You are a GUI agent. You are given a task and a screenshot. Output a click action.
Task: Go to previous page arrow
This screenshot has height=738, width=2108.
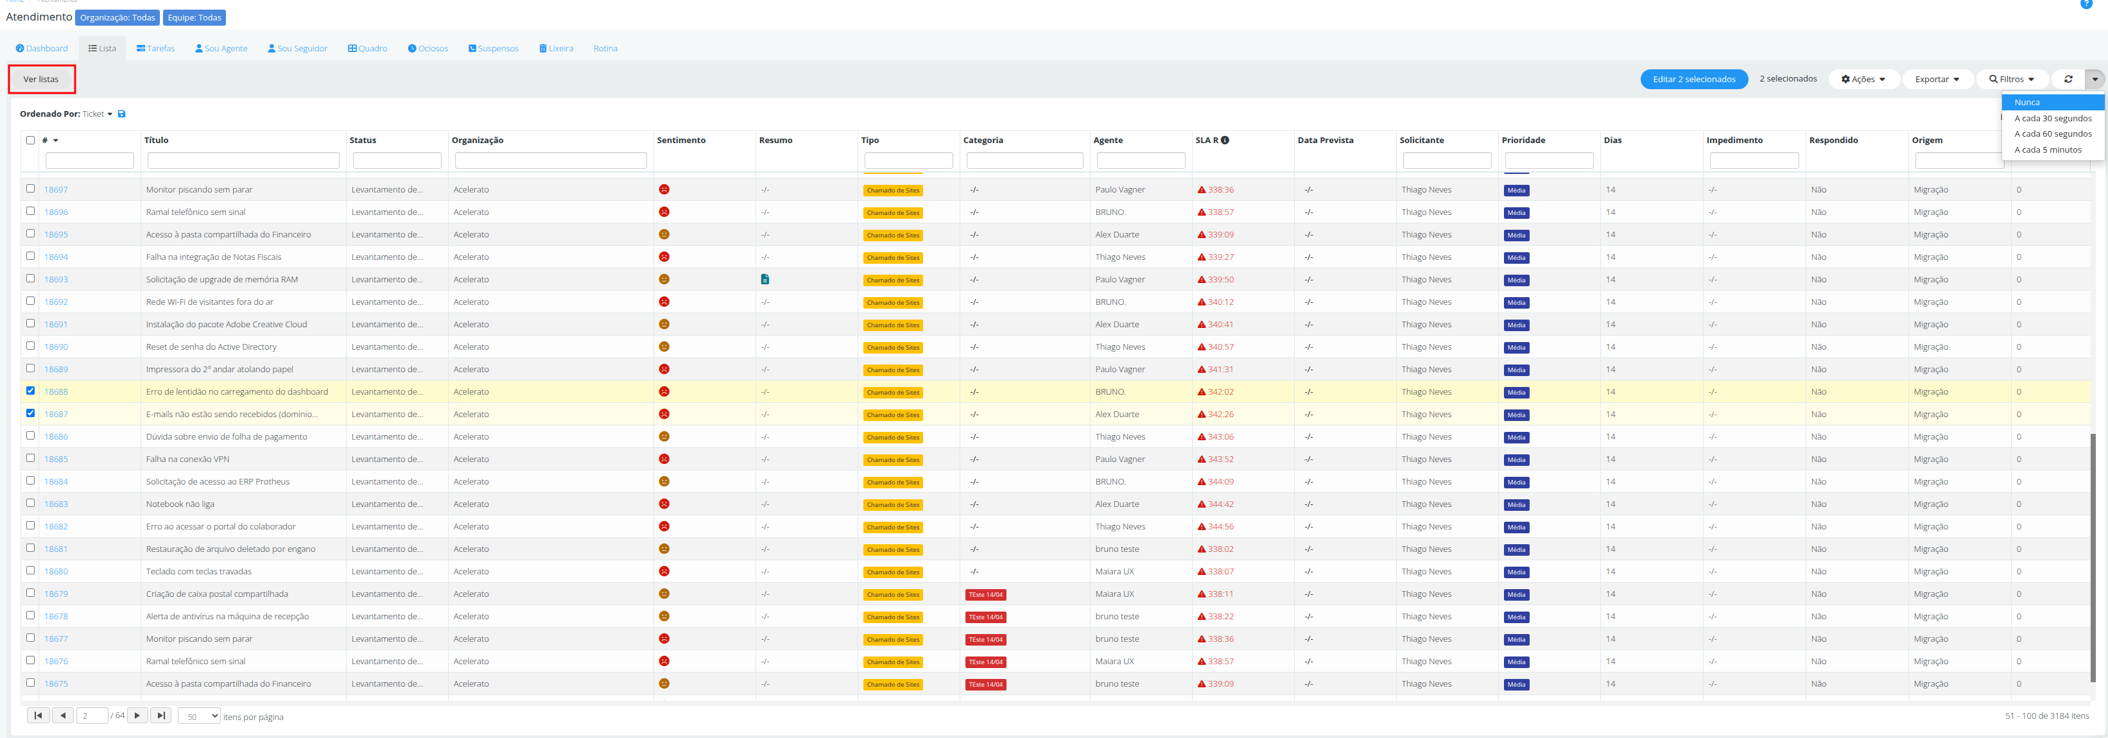point(63,716)
